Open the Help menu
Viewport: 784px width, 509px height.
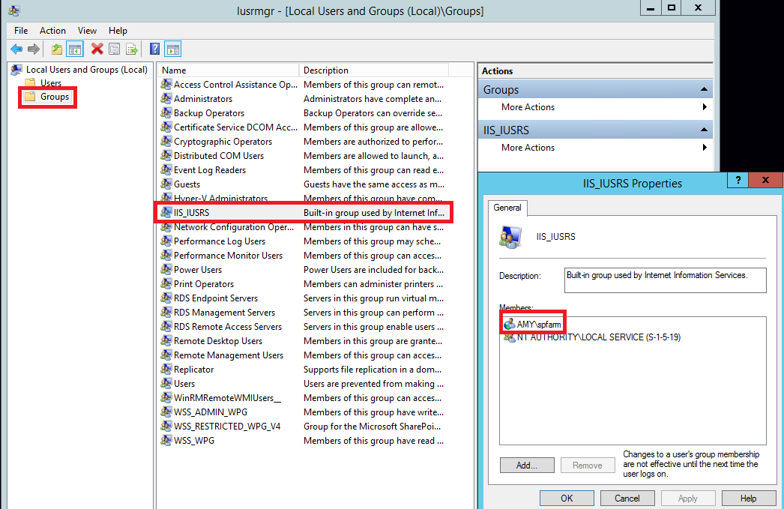(x=118, y=31)
